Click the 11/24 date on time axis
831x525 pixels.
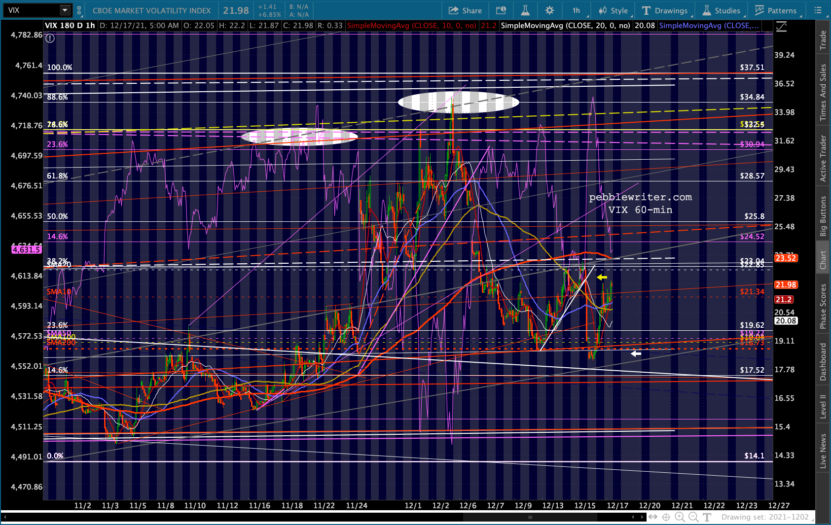click(x=357, y=506)
